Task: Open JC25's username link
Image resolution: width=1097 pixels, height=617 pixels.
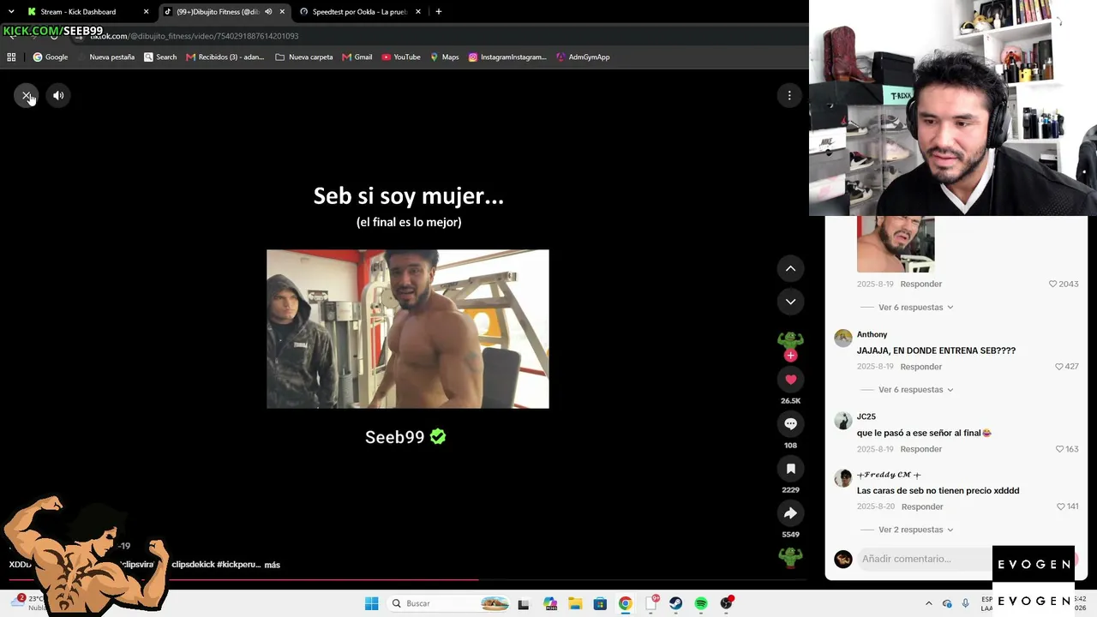Action: tap(866, 416)
